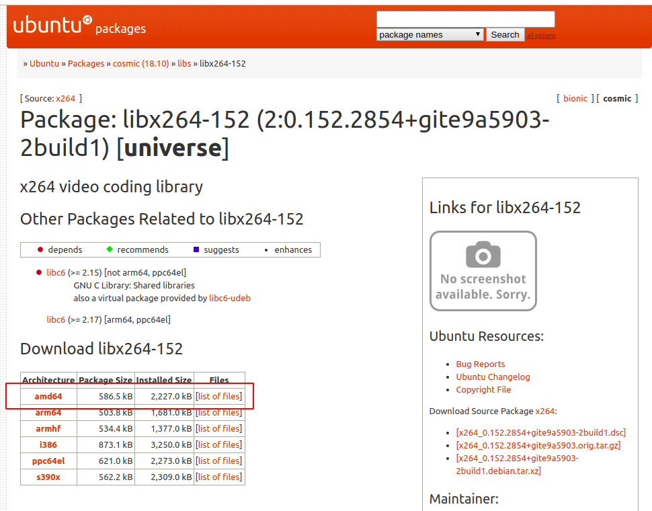Click the Package Size column header
This screenshot has width=652, height=511.
coord(106,380)
